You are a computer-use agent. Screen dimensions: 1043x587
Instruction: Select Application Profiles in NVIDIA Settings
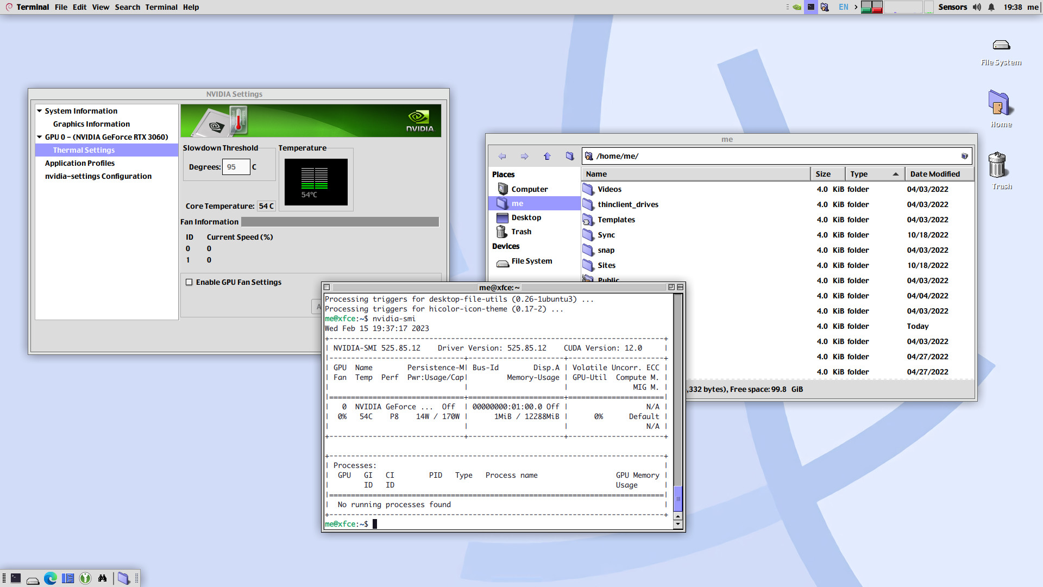pyautogui.click(x=80, y=163)
